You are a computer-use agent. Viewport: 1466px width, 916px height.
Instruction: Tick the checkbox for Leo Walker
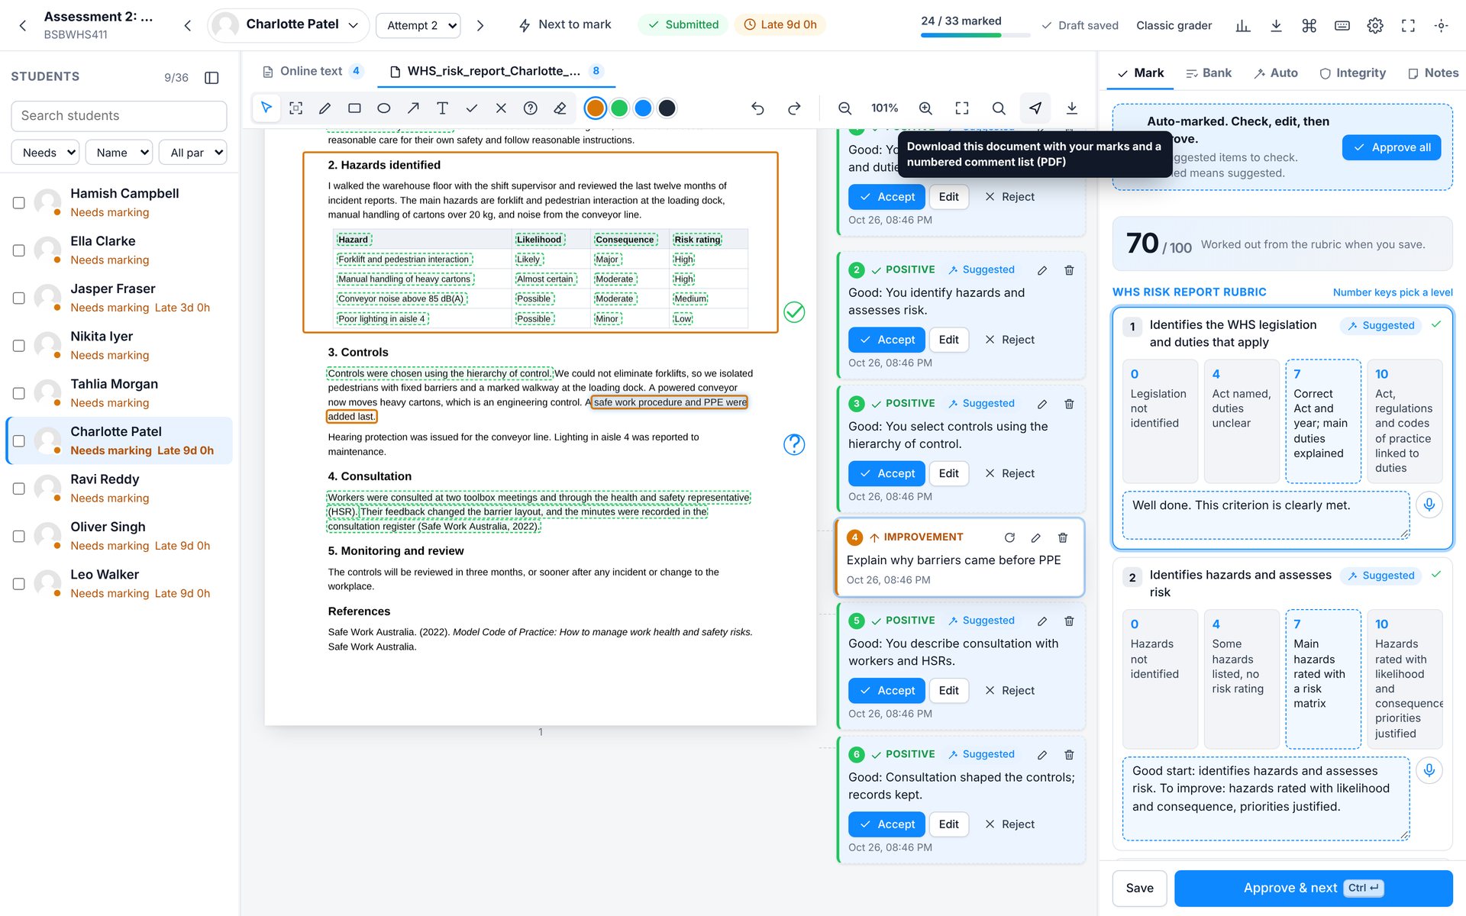click(x=19, y=584)
